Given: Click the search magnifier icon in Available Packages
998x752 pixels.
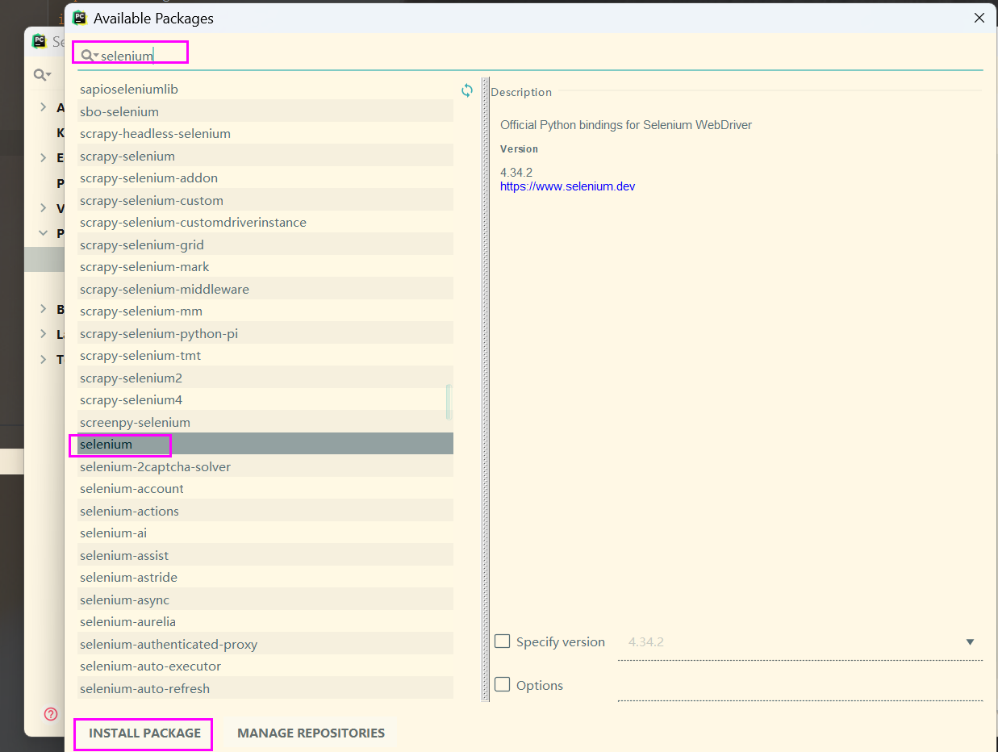Looking at the screenshot, I should 90,56.
